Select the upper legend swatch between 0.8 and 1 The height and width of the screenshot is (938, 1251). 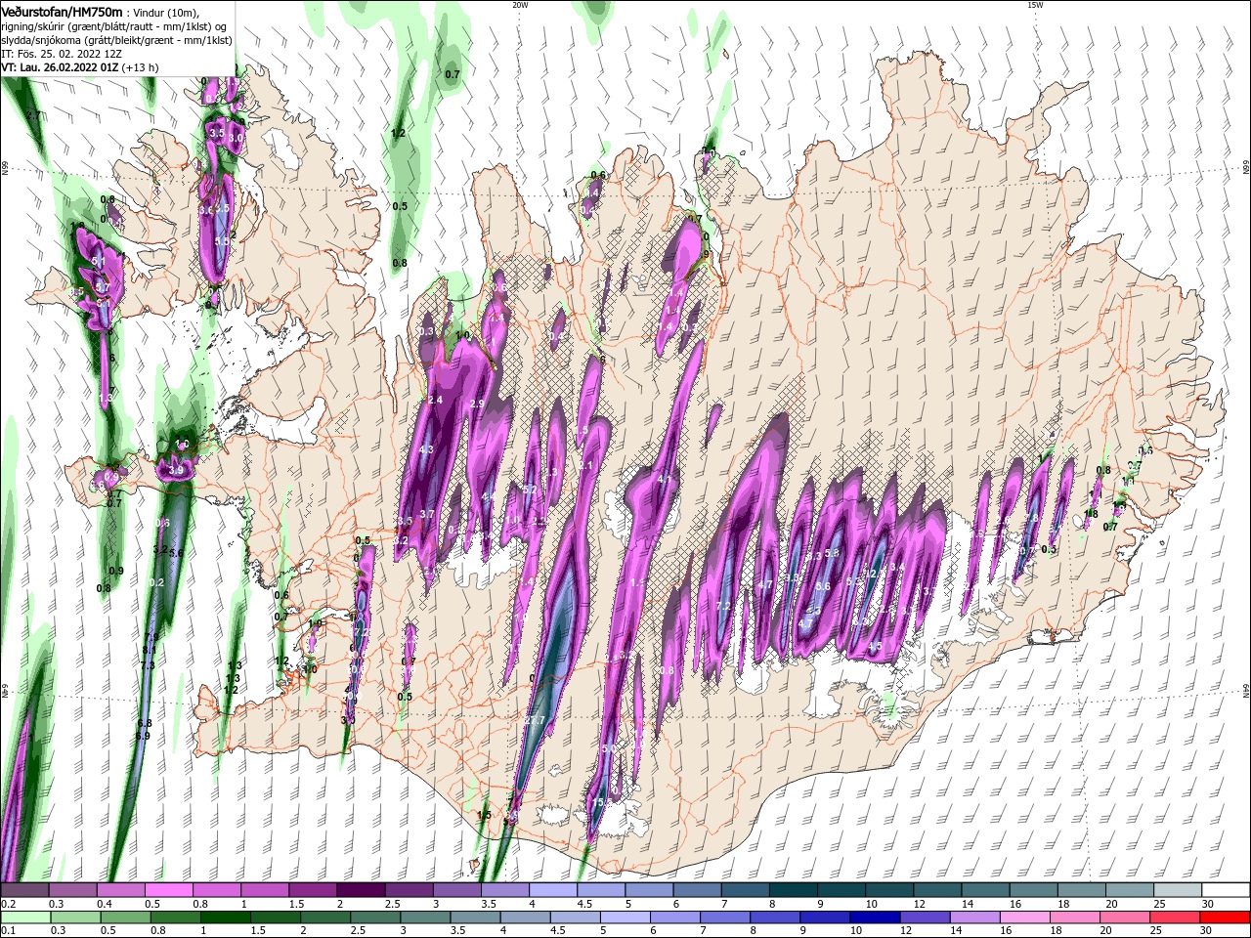(x=217, y=890)
